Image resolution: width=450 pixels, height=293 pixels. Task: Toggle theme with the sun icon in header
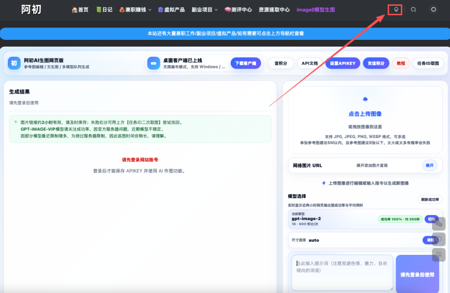pos(433,10)
